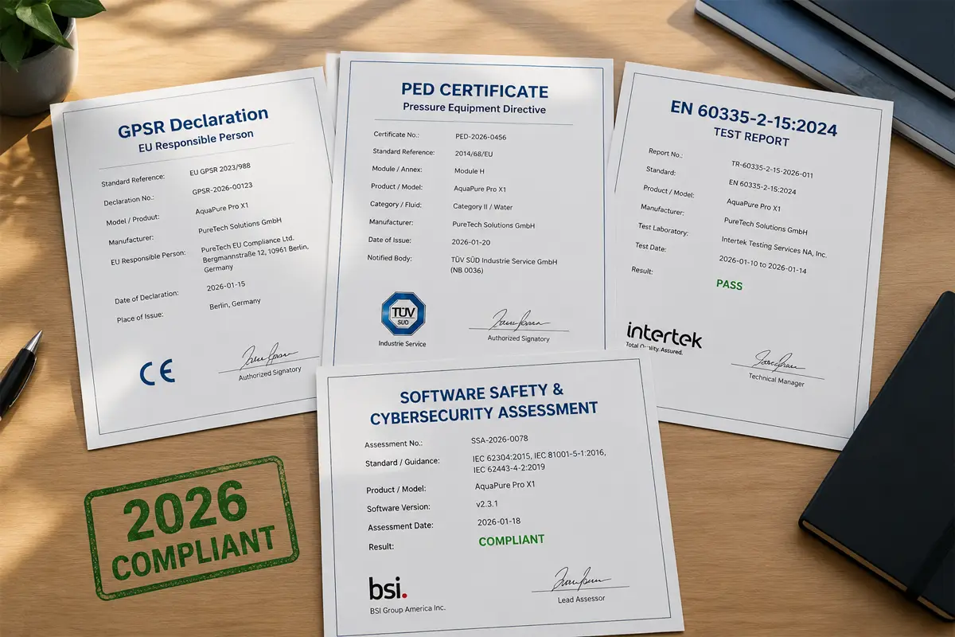Click the 'Total Quality. Assured.' tagline
The width and height of the screenshot is (955, 637).
point(655,350)
